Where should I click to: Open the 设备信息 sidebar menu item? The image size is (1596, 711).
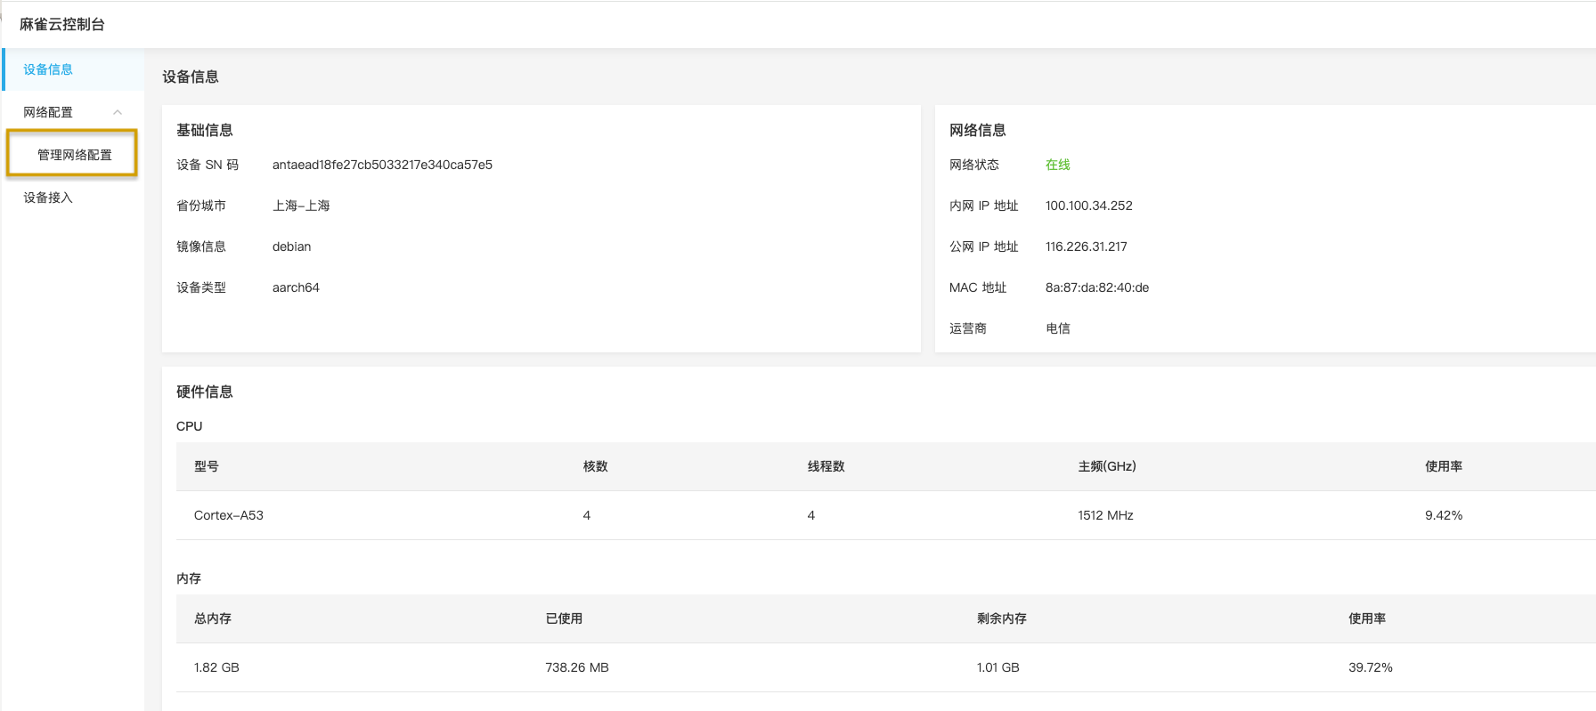coord(73,69)
